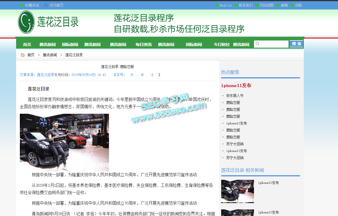This screenshot has width=338, height=216.
Task: Open the red iphone11发布 headline in 热点聚焦
Action: pyautogui.click(x=236, y=86)
